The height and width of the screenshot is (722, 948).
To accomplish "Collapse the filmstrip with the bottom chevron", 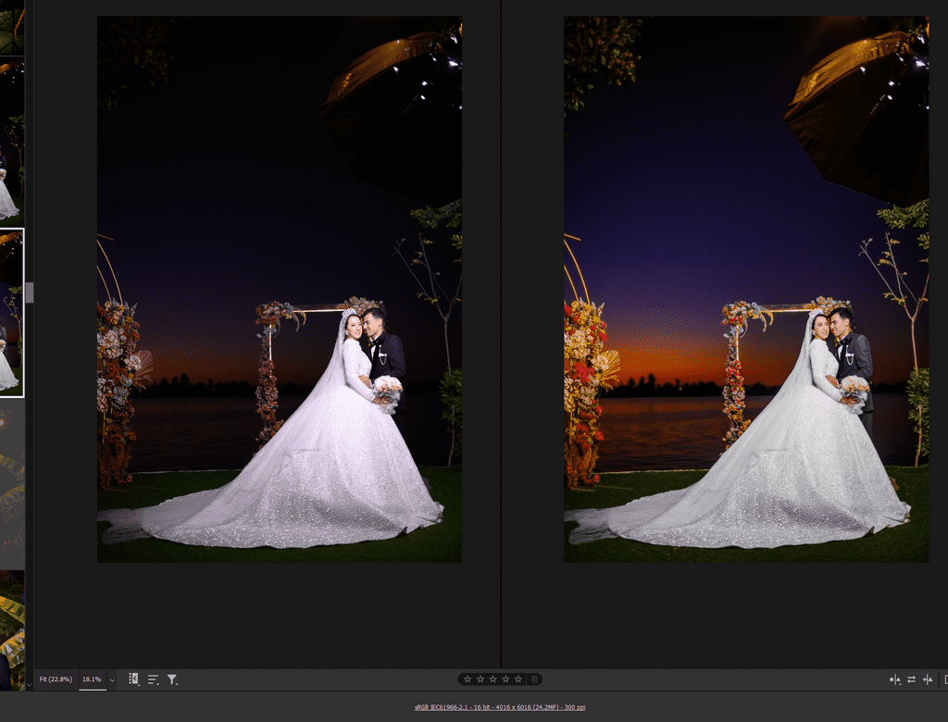I will (x=29, y=684).
